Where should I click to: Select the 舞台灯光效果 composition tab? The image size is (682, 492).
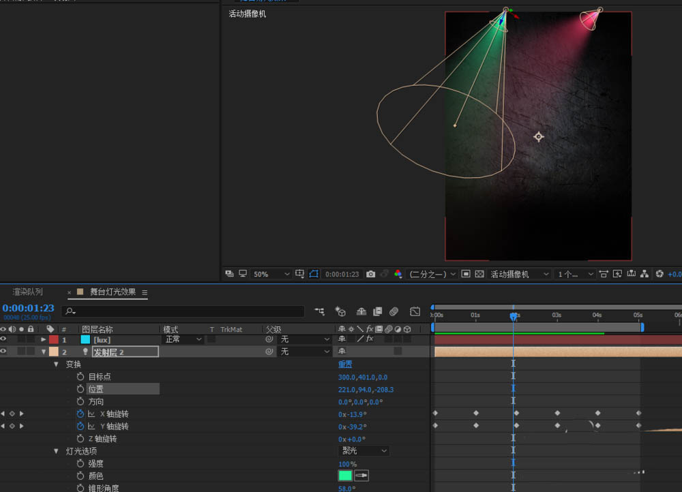click(113, 292)
